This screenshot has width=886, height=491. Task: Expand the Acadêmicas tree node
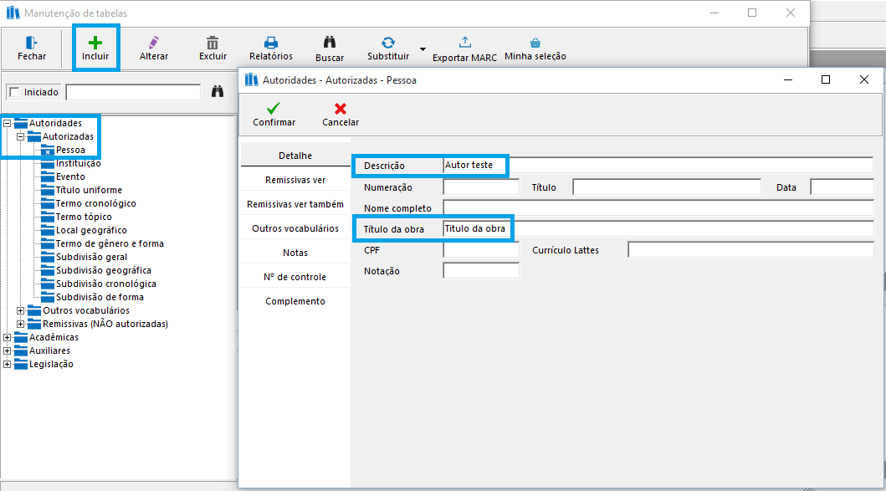click(7, 337)
